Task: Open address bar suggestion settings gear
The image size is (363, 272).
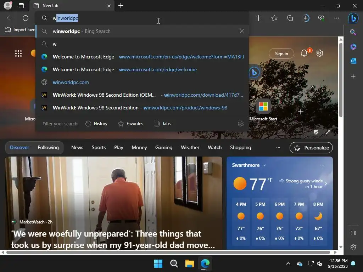Action: [x=241, y=124]
